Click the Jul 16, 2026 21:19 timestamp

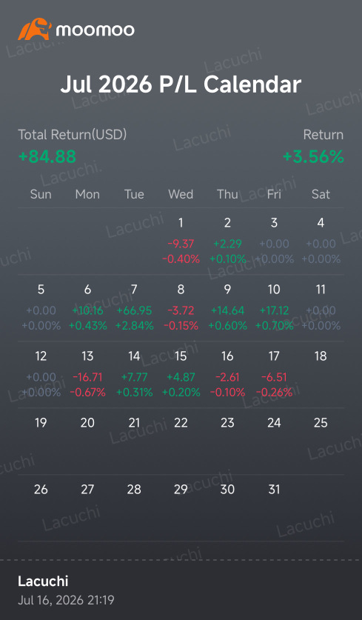66,600
